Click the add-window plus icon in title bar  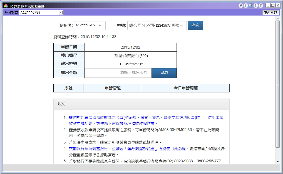click(251, 6)
